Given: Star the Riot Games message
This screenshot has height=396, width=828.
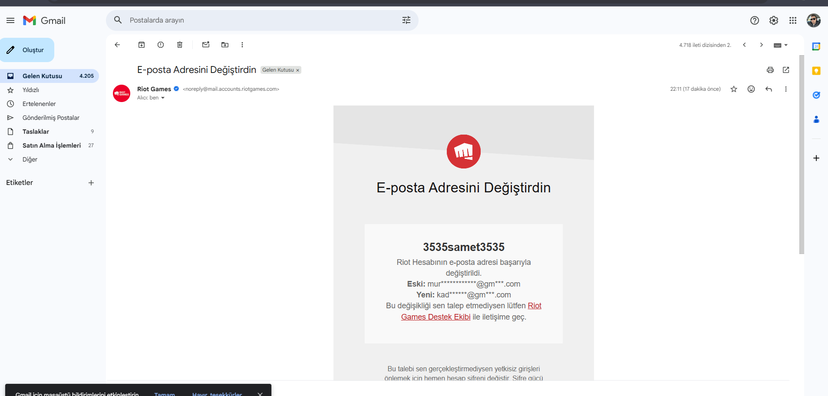Looking at the screenshot, I should coord(734,89).
